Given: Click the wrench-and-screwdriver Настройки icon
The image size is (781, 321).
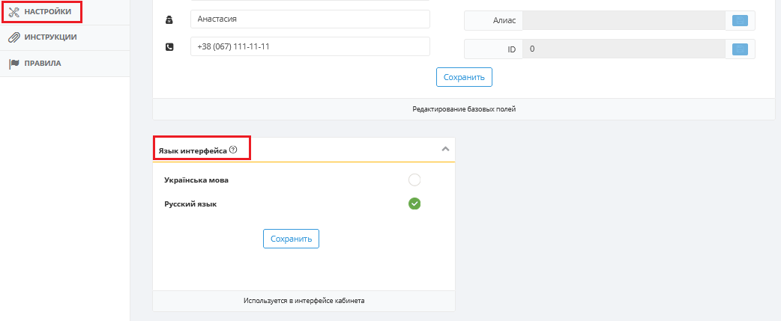Looking at the screenshot, I should click(14, 11).
